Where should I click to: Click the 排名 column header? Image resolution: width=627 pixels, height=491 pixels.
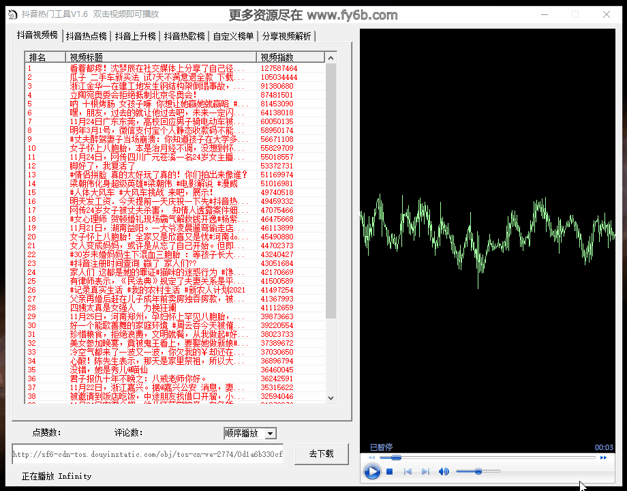click(45, 57)
